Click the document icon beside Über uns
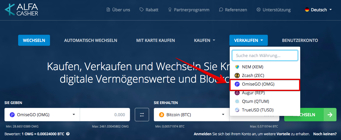341x140 pixels. click(x=108, y=10)
